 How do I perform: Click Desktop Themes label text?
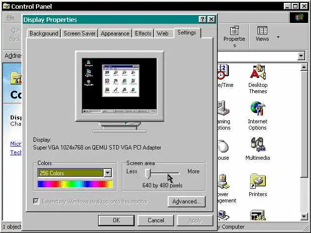(258, 88)
